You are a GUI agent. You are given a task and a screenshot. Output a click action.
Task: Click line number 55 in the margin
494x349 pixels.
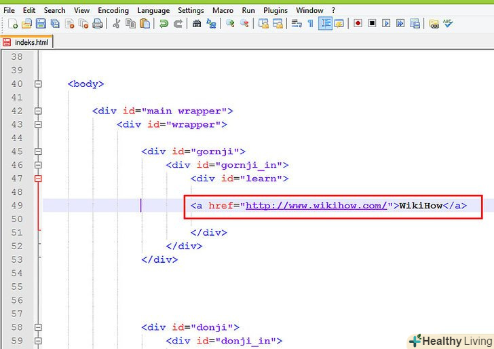[16, 287]
